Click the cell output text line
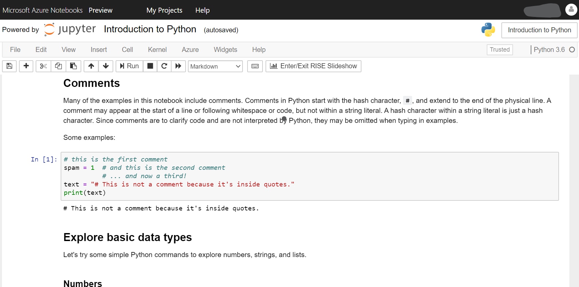The width and height of the screenshot is (579, 287). (x=161, y=208)
